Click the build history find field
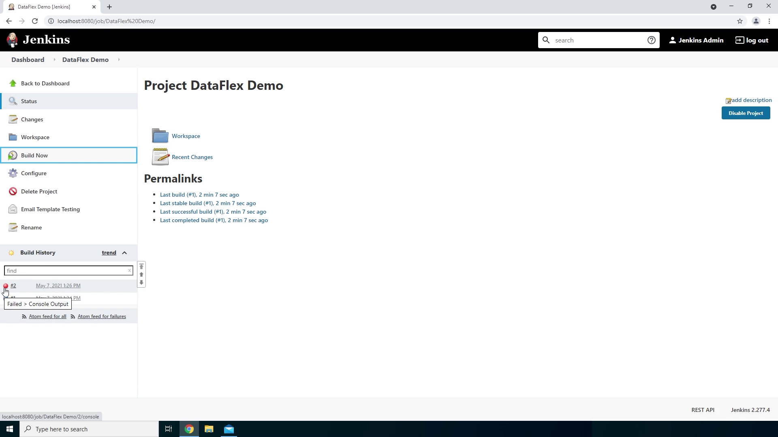 65,271
